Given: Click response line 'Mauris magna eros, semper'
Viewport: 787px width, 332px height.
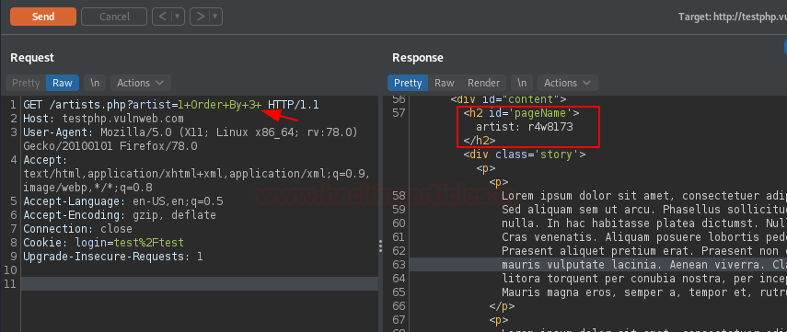Looking at the screenshot, I should coord(644,292).
